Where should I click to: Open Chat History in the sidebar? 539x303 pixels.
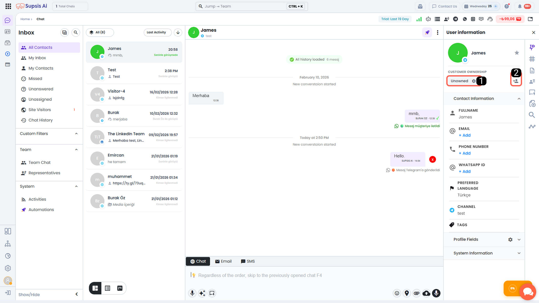coord(49,120)
